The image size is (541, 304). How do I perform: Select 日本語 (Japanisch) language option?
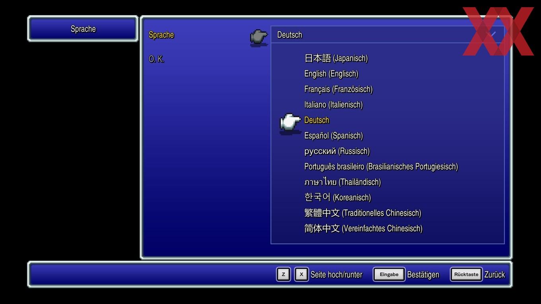336,58
